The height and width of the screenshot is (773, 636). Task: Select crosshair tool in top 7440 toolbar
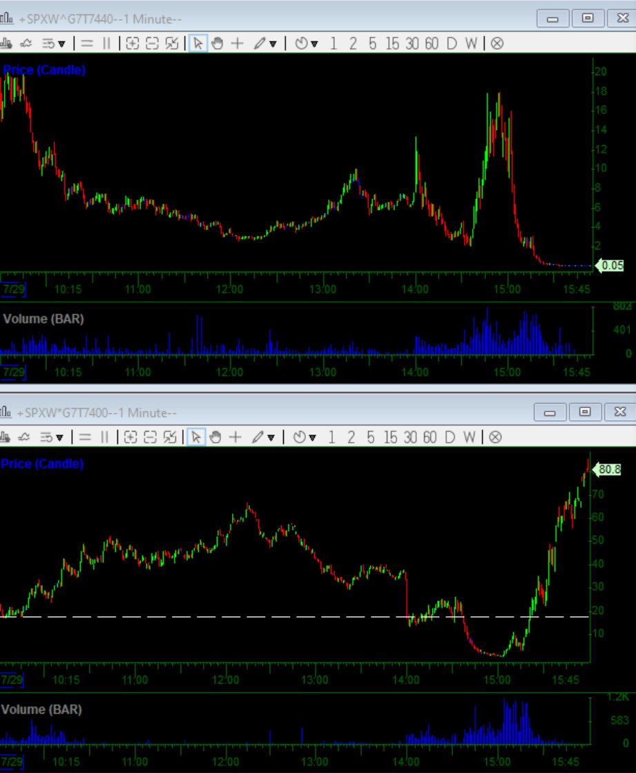click(238, 44)
